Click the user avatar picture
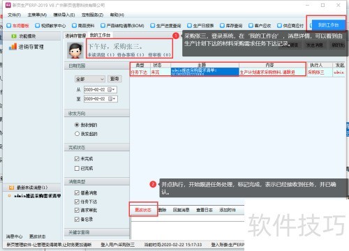 coord(75,50)
